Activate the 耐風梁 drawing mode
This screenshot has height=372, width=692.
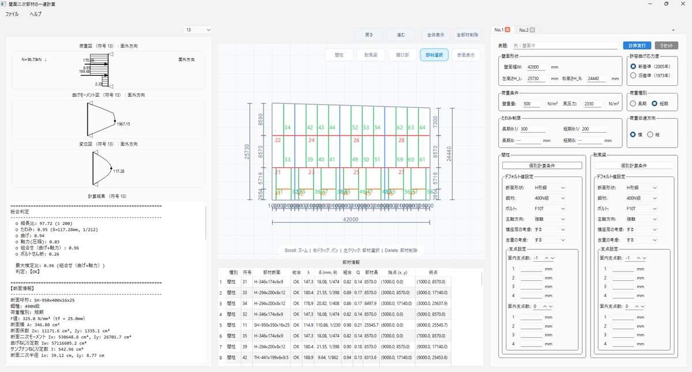[x=371, y=55]
